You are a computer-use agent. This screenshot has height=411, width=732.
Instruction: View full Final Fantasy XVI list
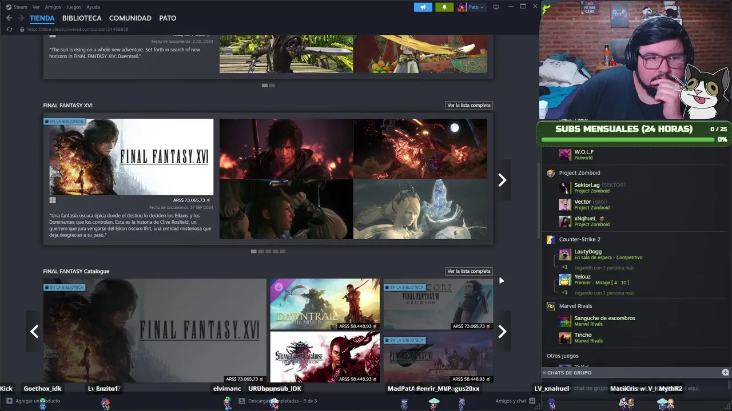pos(469,105)
